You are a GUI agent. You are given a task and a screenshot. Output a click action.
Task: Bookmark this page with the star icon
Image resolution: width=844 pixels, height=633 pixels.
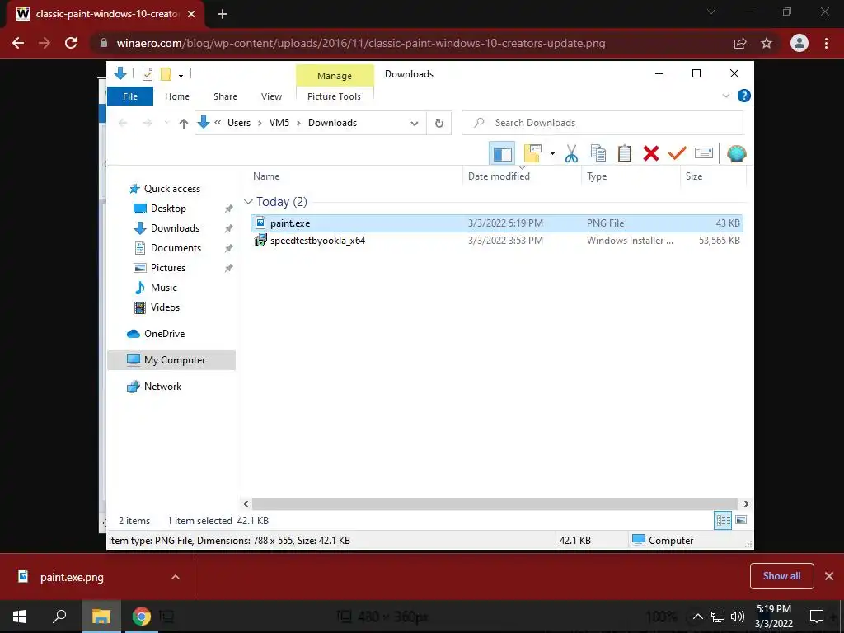click(x=767, y=43)
